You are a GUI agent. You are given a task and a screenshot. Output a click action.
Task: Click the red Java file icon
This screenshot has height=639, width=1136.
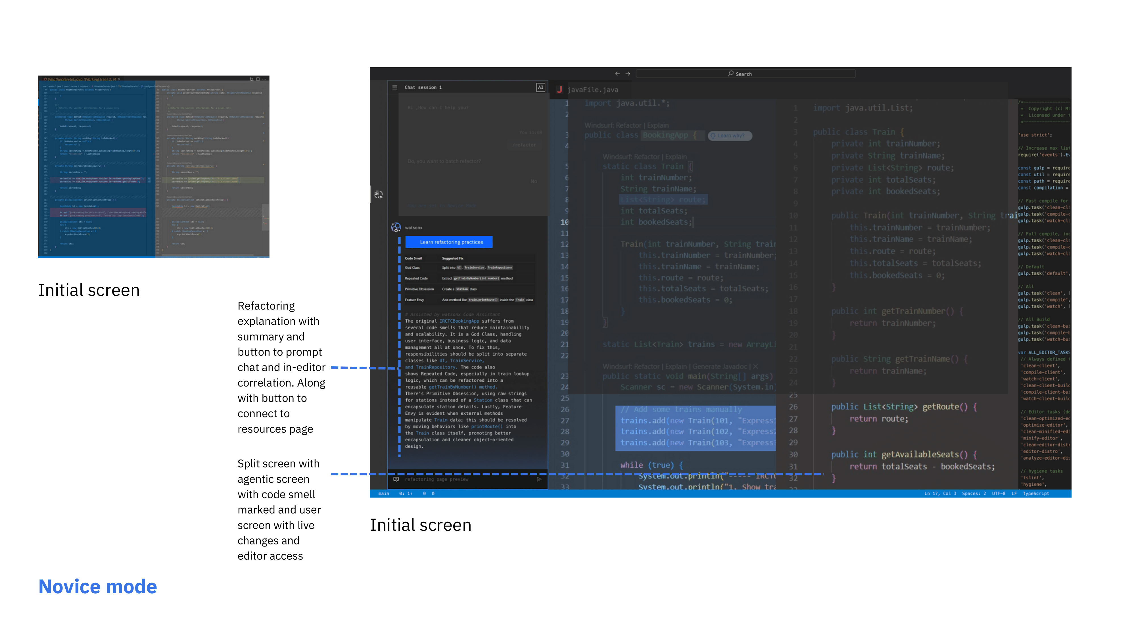[x=559, y=89]
